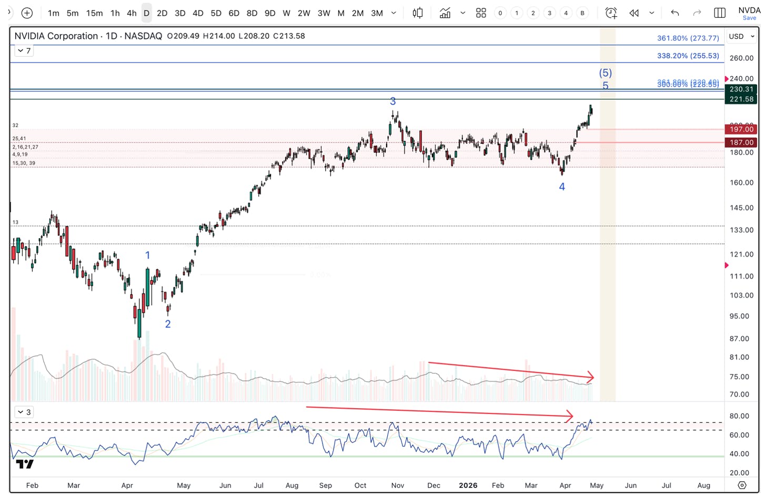Choose the 4D timeframe
This screenshot has height=499, width=766.
pyautogui.click(x=198, y=13)
